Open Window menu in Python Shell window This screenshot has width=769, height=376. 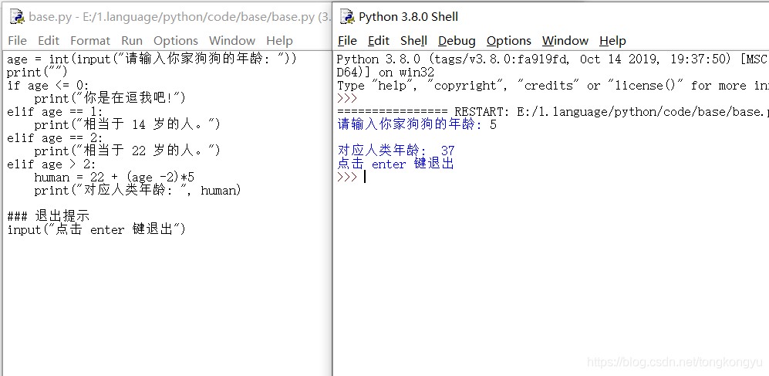click(565, 41)
